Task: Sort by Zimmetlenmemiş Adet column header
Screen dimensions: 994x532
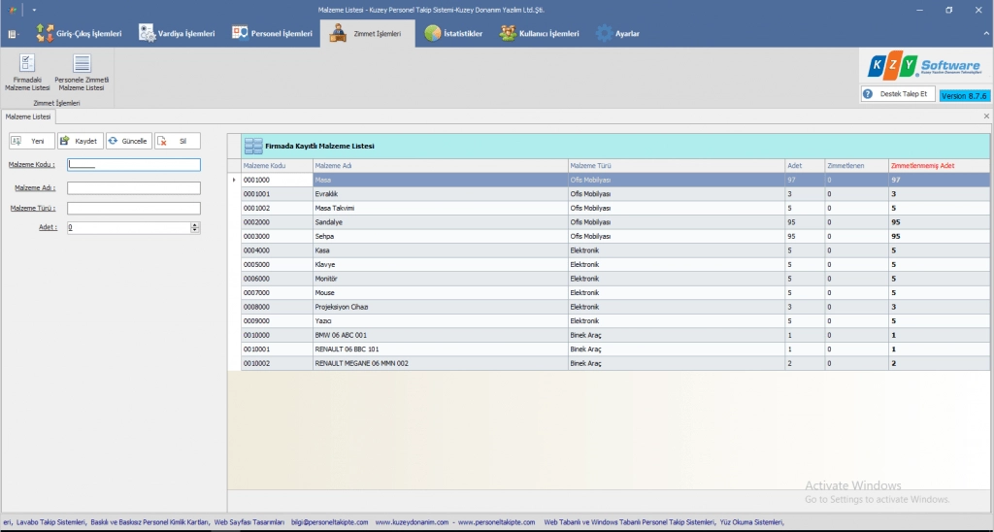Action: click(938, 166)
